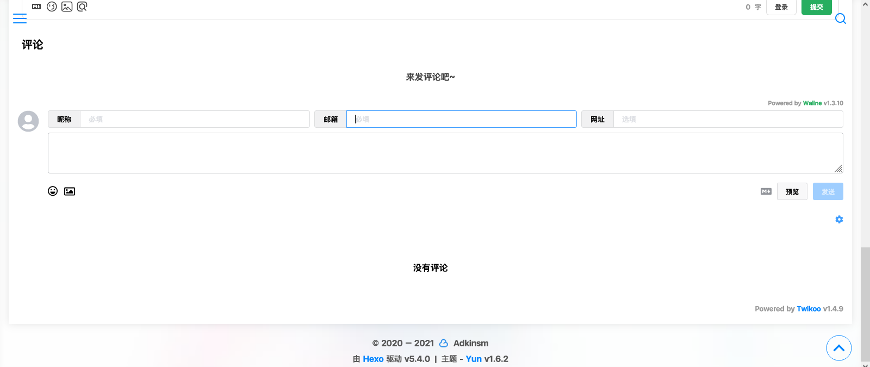Click the scrollbar up arrow
The height and width of the screenshot is (367, 870).
click(865, 4)
